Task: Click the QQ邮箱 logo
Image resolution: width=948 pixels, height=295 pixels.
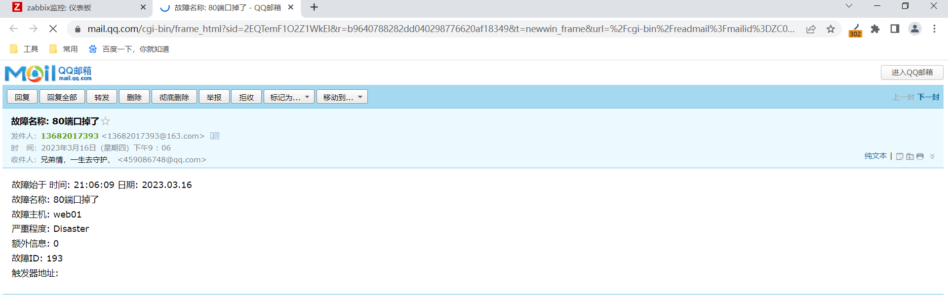Action: [48, 74]
